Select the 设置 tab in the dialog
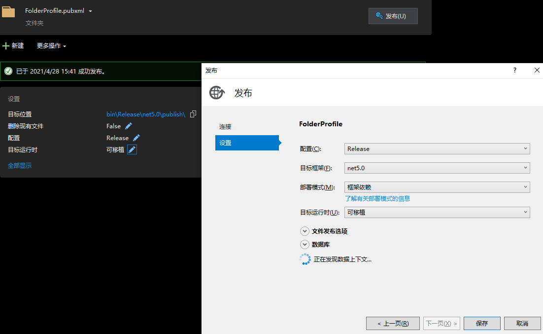 pyautogui.click(x=247, y=143)
